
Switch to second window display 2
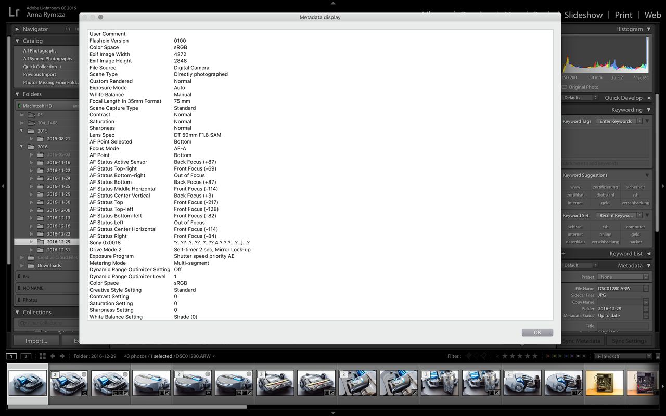[x=25, y=356]
